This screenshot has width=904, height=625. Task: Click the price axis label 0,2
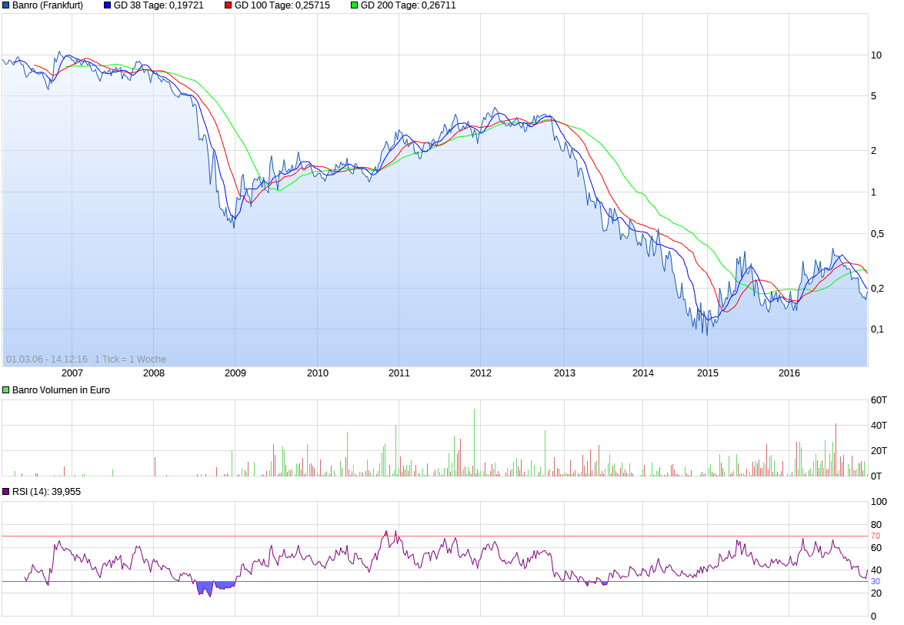[878, 289]
